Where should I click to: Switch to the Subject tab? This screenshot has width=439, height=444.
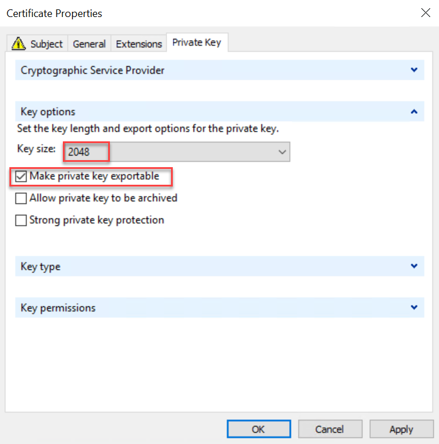click(46, 44)
